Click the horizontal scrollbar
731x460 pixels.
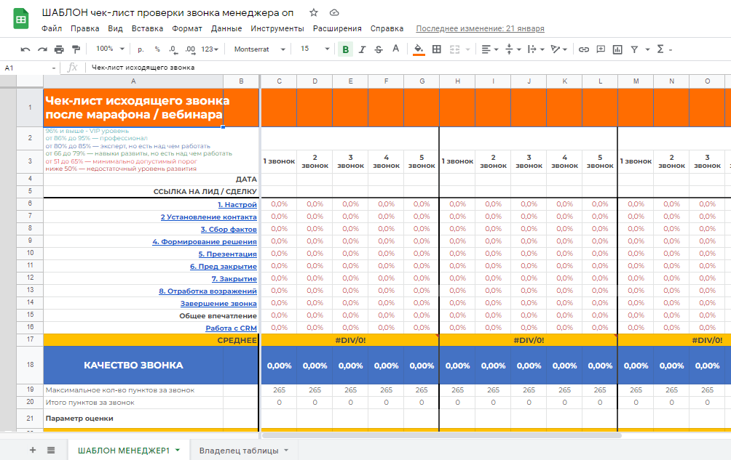point(441,436)
